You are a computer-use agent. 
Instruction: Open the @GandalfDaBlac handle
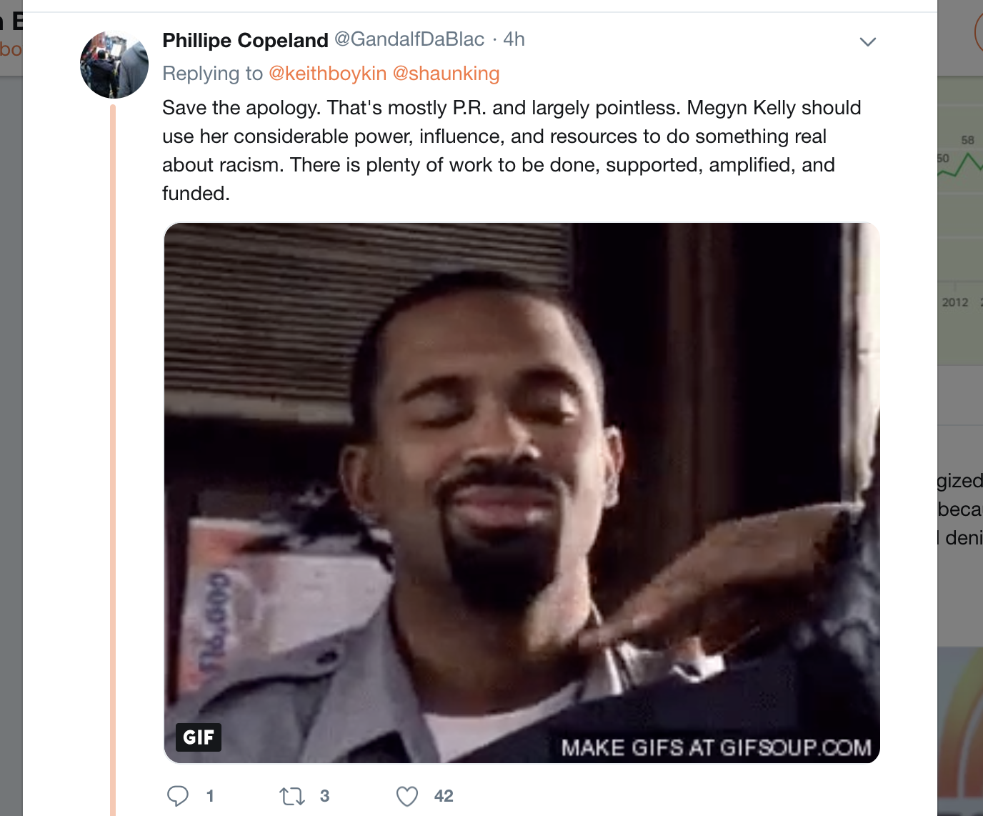tap(409, 39)
